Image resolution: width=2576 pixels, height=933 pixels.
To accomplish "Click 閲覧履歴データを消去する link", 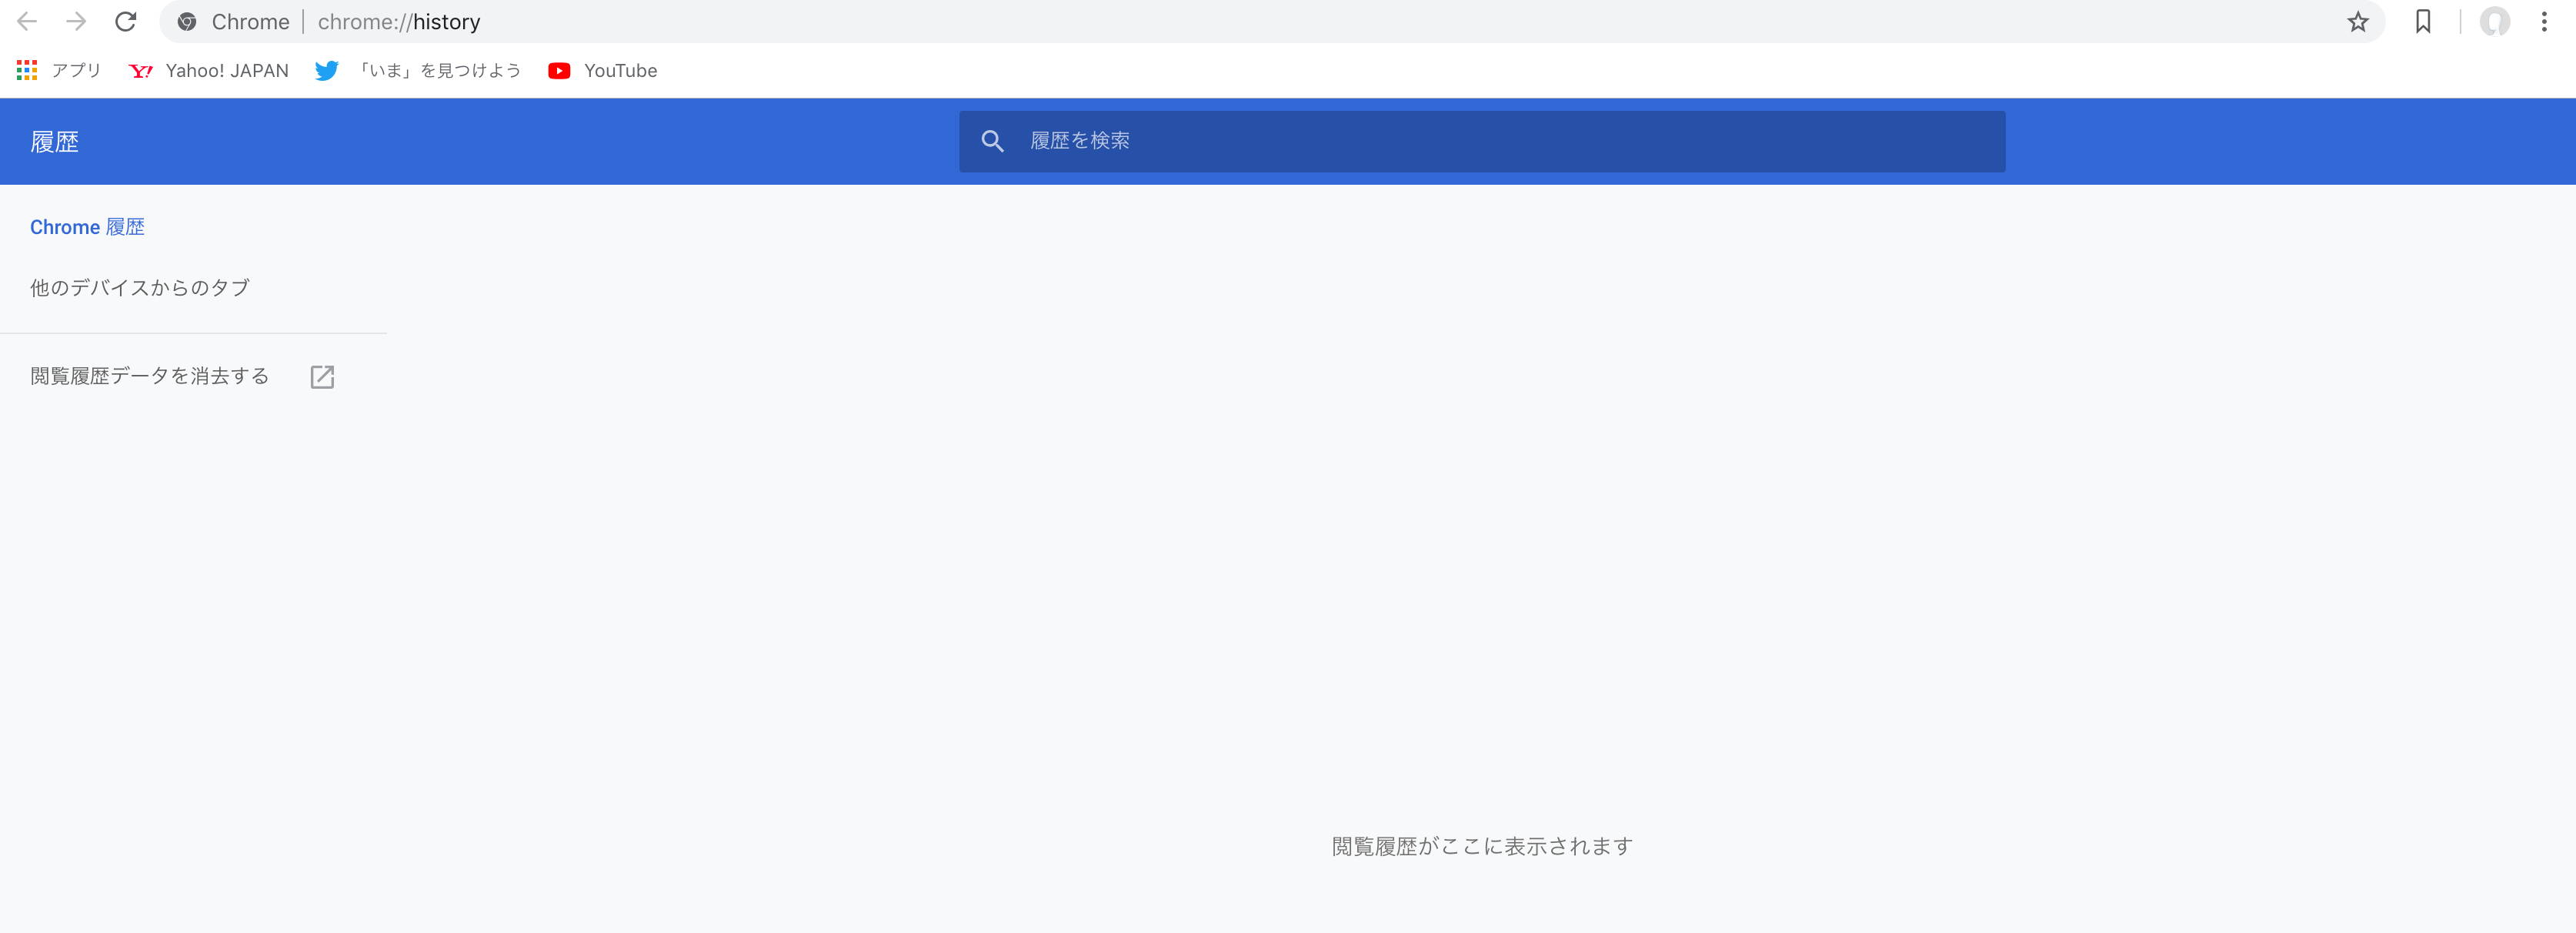I will tap(150, 376).
